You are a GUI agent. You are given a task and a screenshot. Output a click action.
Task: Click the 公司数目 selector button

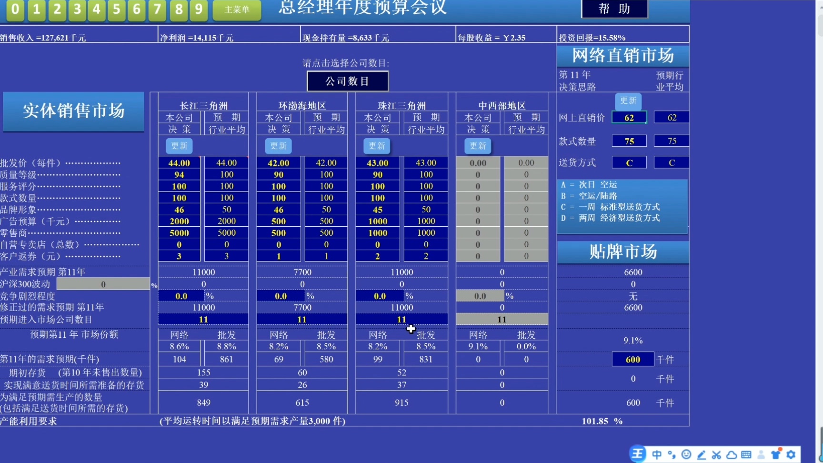(x=348, y=81)
